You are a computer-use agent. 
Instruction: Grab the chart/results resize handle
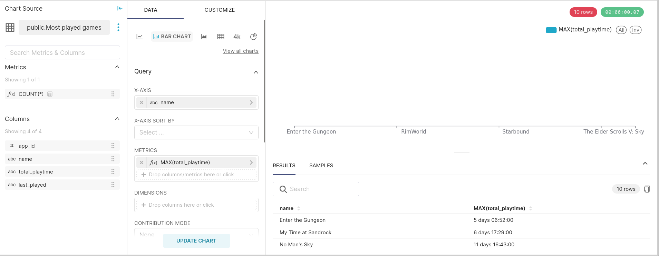point(462,153)
